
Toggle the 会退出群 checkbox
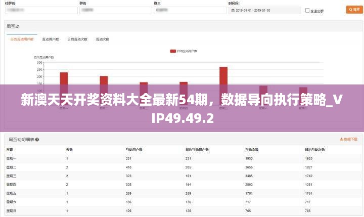(x=307, y=10)
